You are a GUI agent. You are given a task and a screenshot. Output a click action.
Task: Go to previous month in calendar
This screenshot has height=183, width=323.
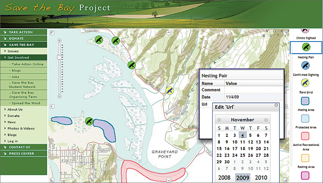click(x=219, y=120)
